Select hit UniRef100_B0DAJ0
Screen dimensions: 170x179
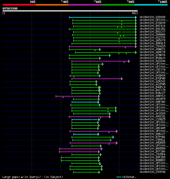click(152, 58)
